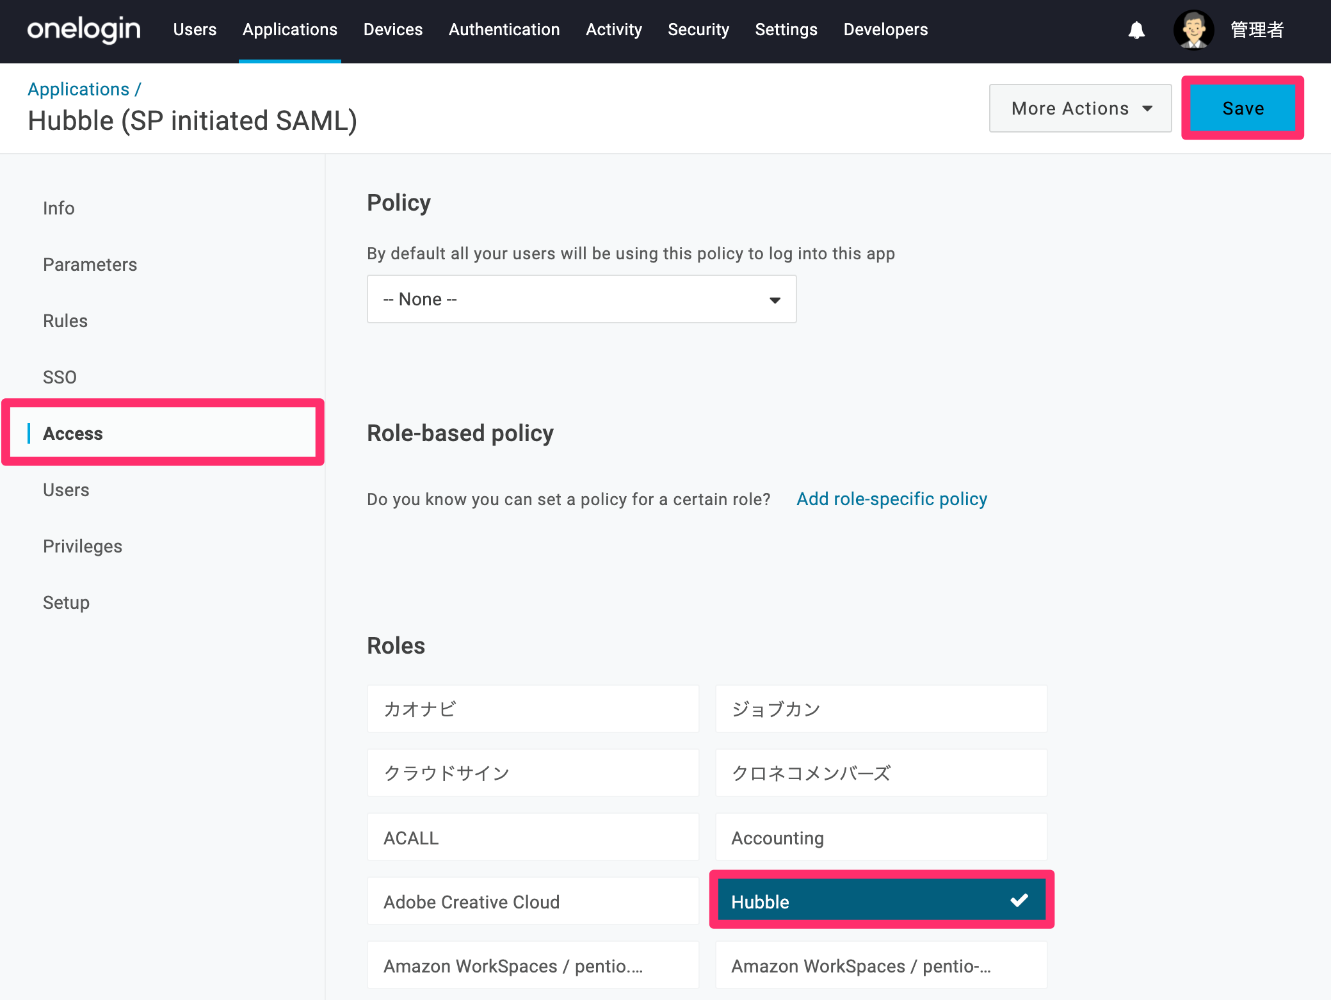
Task: Select the Access tab in sidebar
Action: (x=163, y=433)
